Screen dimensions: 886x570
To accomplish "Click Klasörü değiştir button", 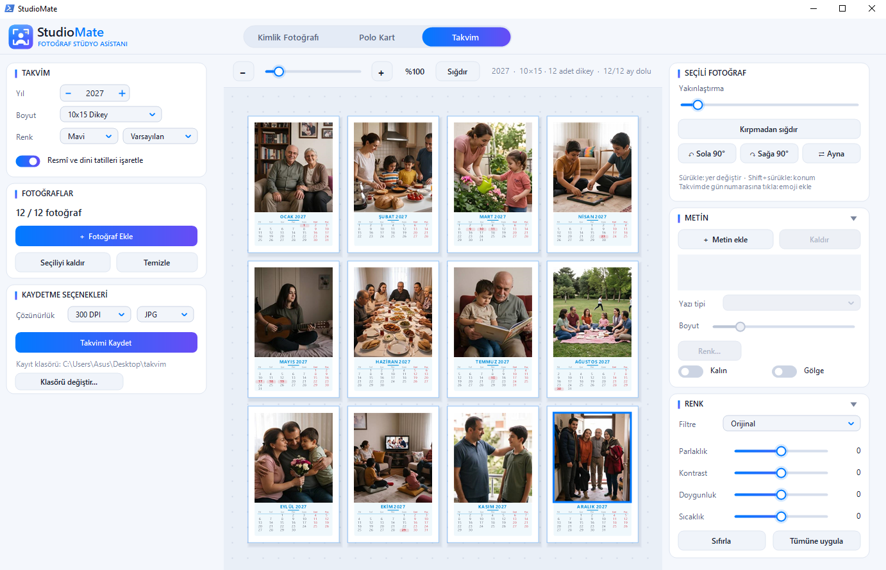I will [x=69, y=382].
